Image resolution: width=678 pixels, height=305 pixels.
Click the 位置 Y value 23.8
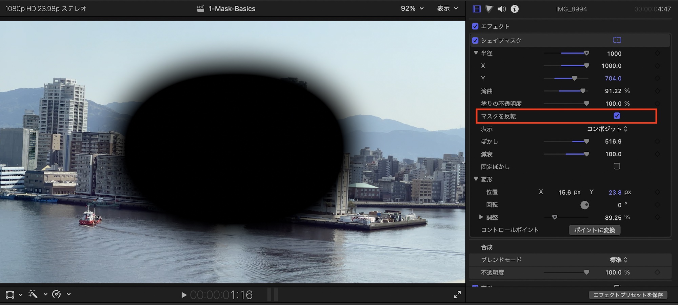pyautogui.click(x=615, y=192)
